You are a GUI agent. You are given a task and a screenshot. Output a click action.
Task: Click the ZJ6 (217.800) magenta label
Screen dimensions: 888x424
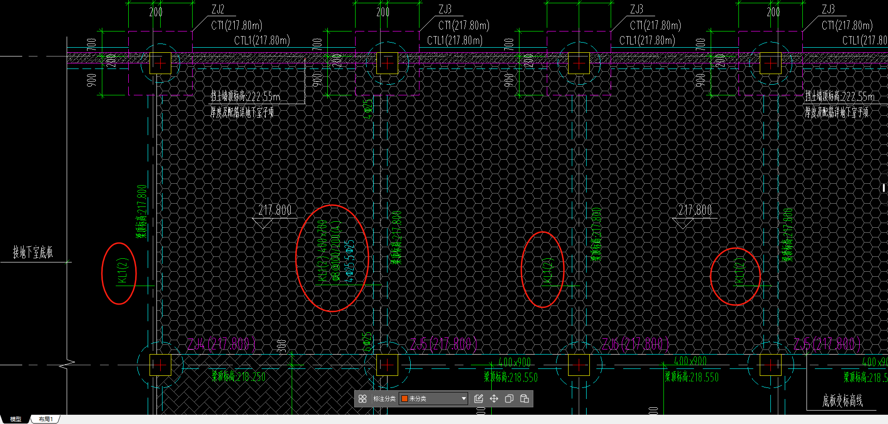[635, 344]
